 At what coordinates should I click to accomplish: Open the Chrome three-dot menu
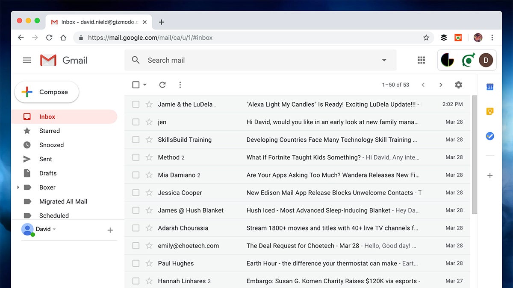492,38
